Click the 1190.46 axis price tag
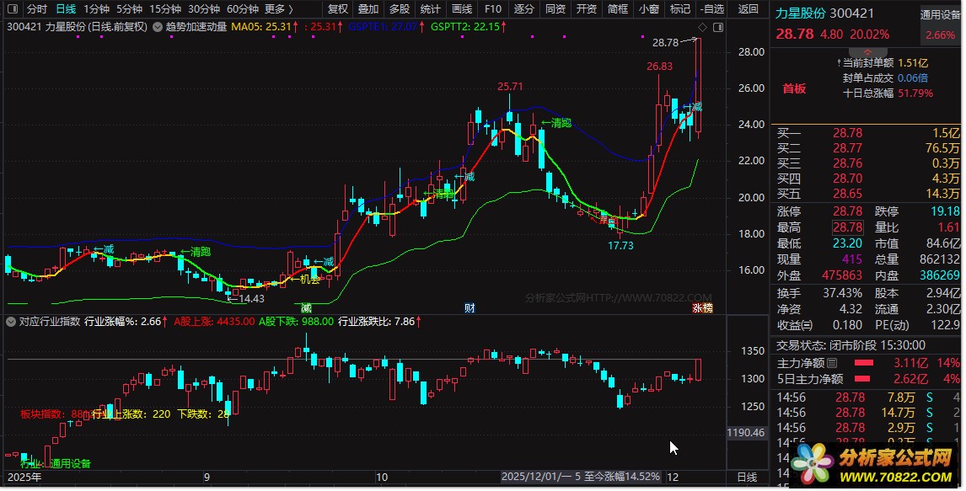The height and width of the screenshot is (491, 966). click(746, 433)
